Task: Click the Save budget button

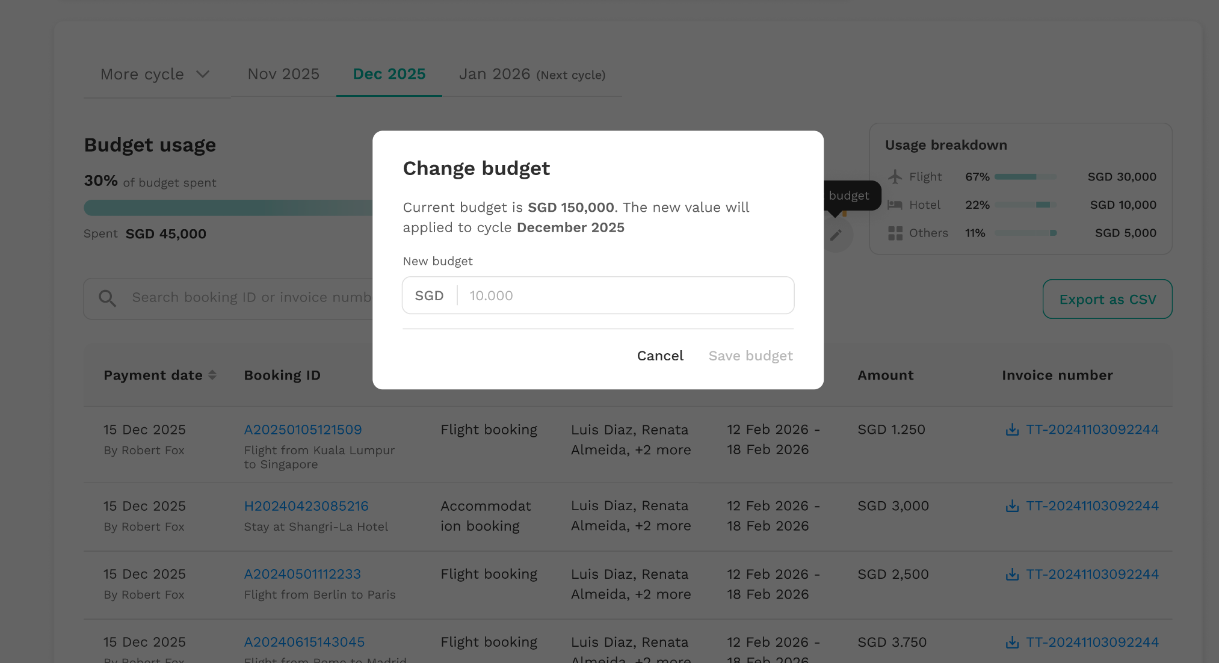Action: pyautogui.click(x=751, y=356)
